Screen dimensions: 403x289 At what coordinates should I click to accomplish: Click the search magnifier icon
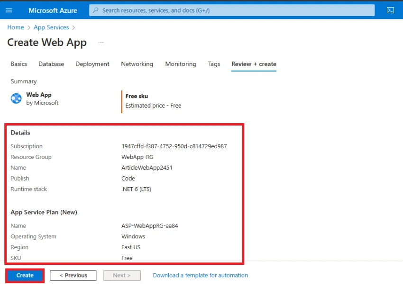tap(96, 10)
